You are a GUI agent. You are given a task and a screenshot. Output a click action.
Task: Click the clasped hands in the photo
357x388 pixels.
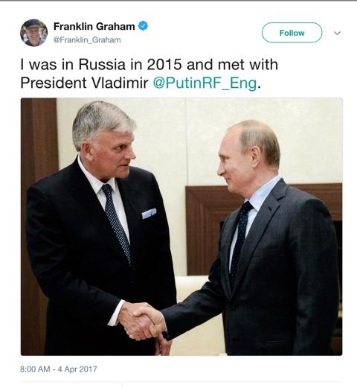point(144,322)
